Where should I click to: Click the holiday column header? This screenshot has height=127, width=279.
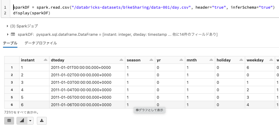pyautogui.click(x=230, y=60)
